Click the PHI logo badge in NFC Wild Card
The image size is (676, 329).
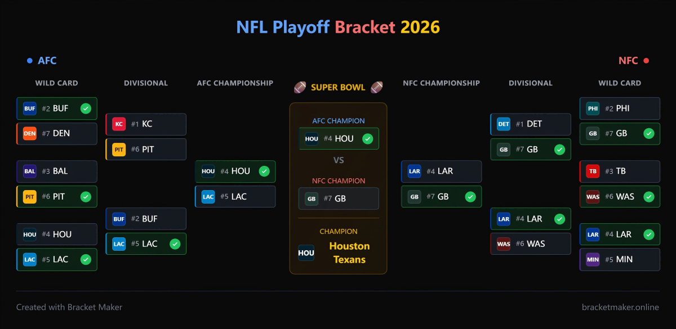tap(592, 108)
